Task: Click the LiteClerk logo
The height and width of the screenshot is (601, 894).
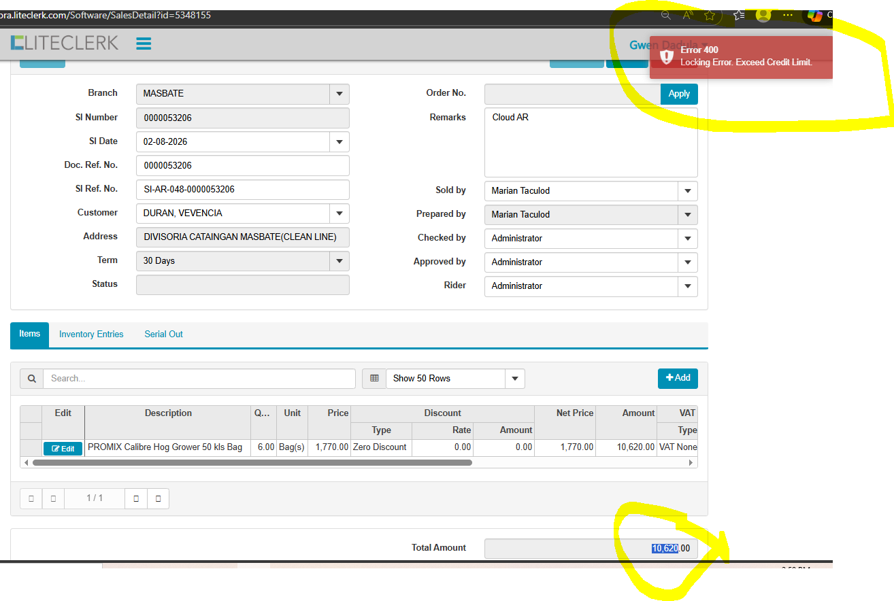Action: pos(65,43)
